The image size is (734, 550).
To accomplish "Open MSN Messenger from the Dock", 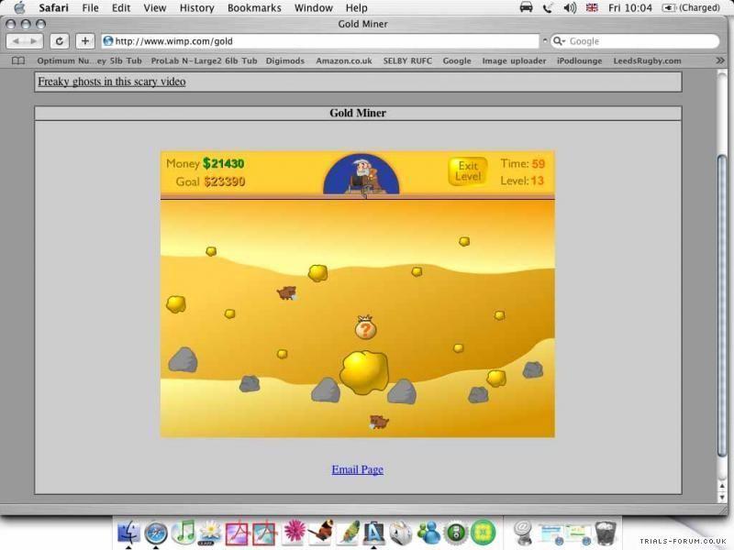I will coord(428,533).
